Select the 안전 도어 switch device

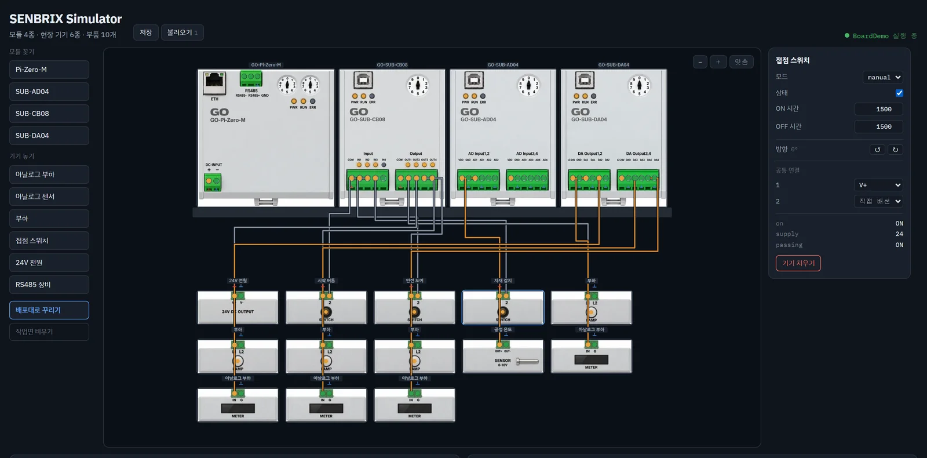pos(415,308)
